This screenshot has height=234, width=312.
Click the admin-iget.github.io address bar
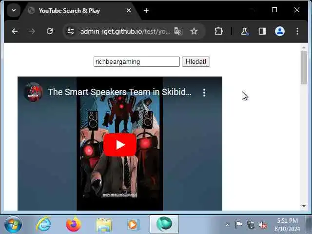(x=125, y=31)
